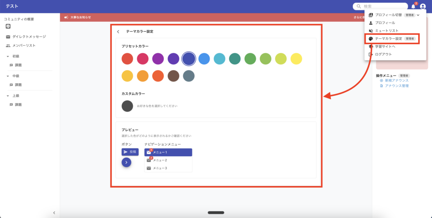Click the round preview arrow button
The height and width of the screenshot is (218, 432).
(127, 162)
